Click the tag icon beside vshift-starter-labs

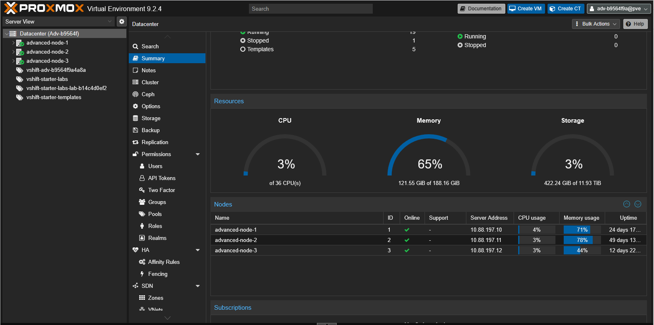click(x=19, y=79)
